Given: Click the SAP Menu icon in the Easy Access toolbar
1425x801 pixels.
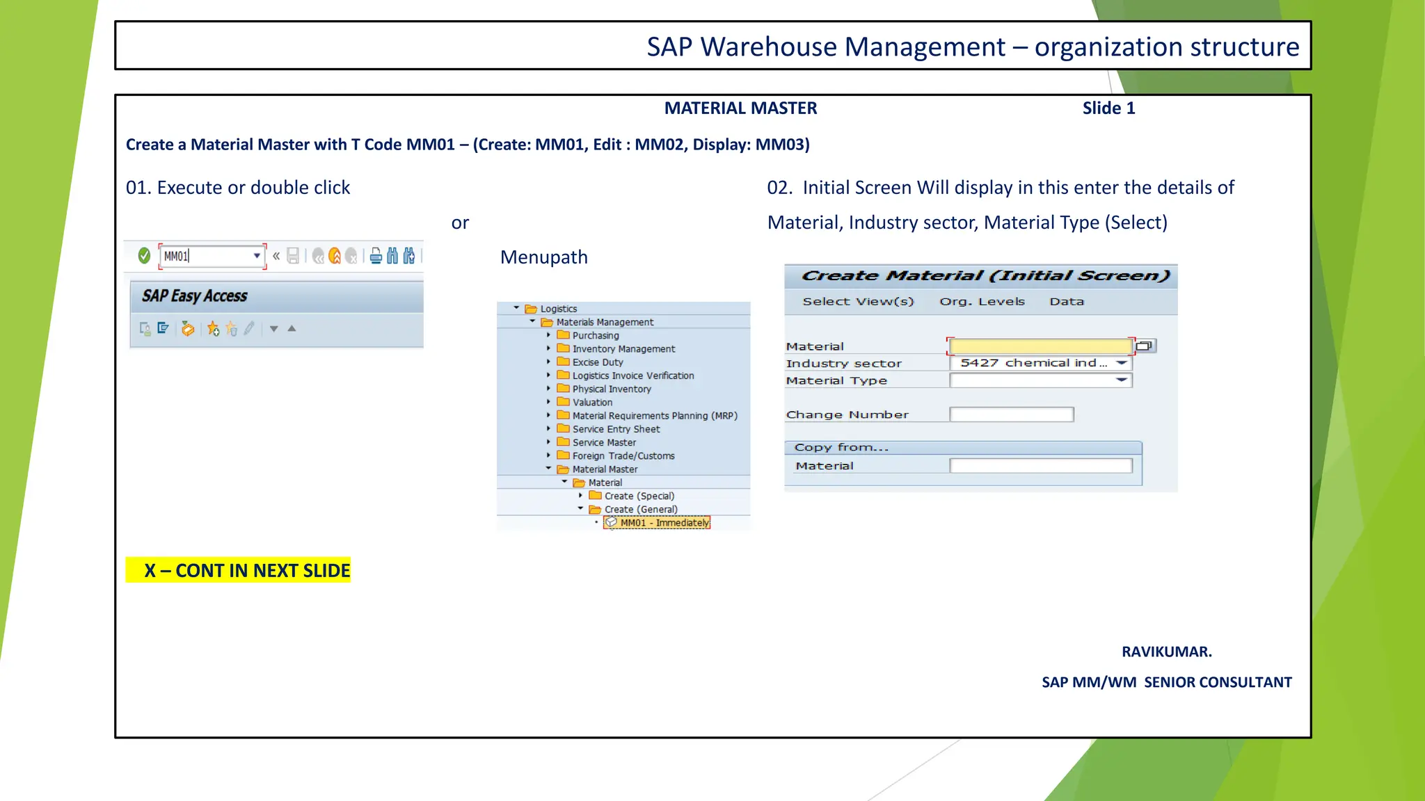Looking at the screenshot, I should click(x=164, y=328).
